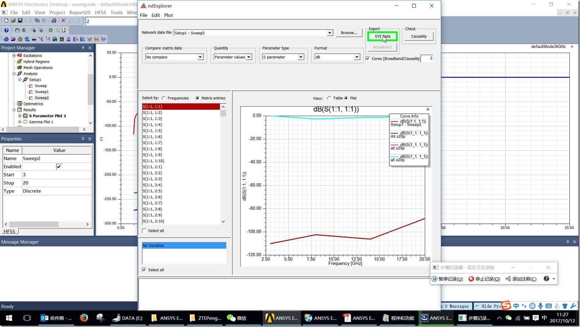
Task: Open the Quantity dropdown
Action: [x=249, y=57]
